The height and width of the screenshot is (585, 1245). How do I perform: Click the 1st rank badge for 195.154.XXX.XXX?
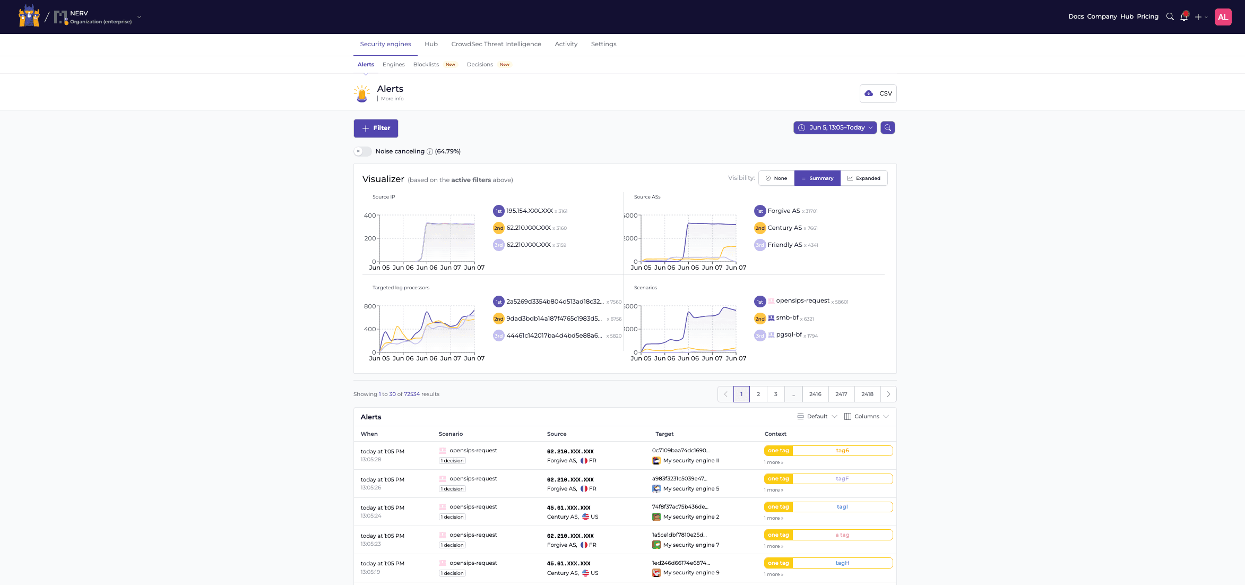tap(498, 211)
